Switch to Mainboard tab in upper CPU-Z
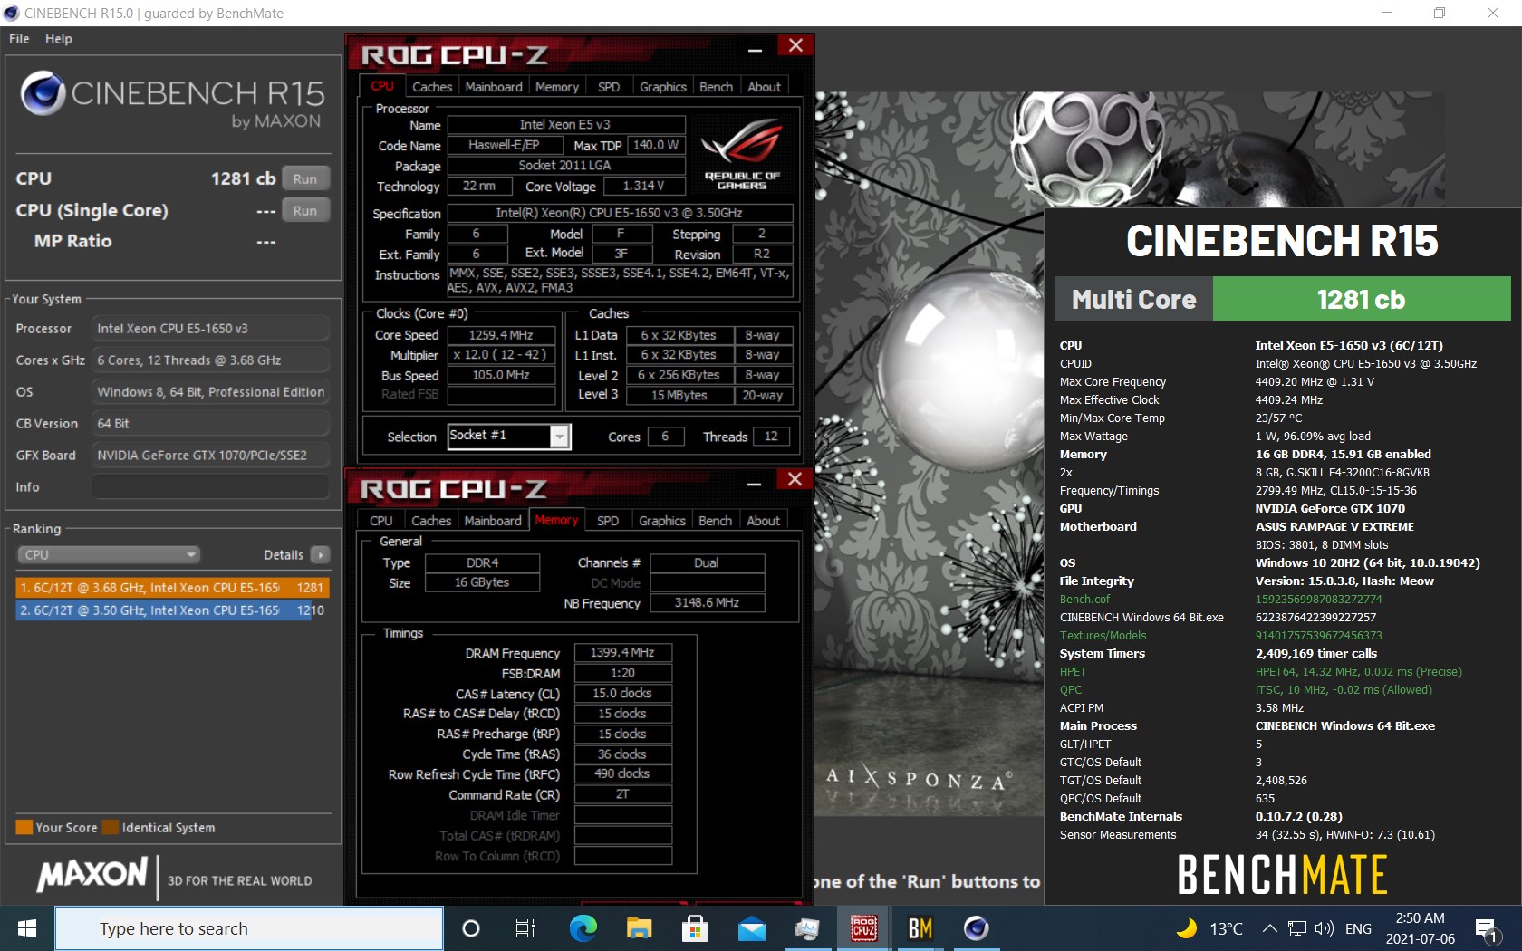The image size is (1522, 951). pos(494,87)
